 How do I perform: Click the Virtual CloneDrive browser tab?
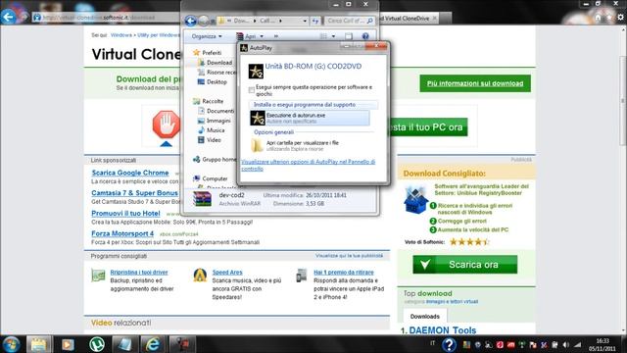(408, 18)
